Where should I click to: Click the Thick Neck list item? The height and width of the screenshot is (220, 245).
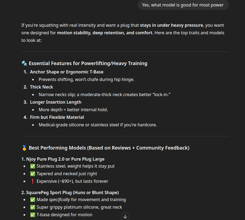tap(41, 87)
